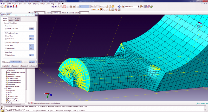Click the Replace All display group icon
This screenshot has width=208, height=112.
tap(93, 10)
